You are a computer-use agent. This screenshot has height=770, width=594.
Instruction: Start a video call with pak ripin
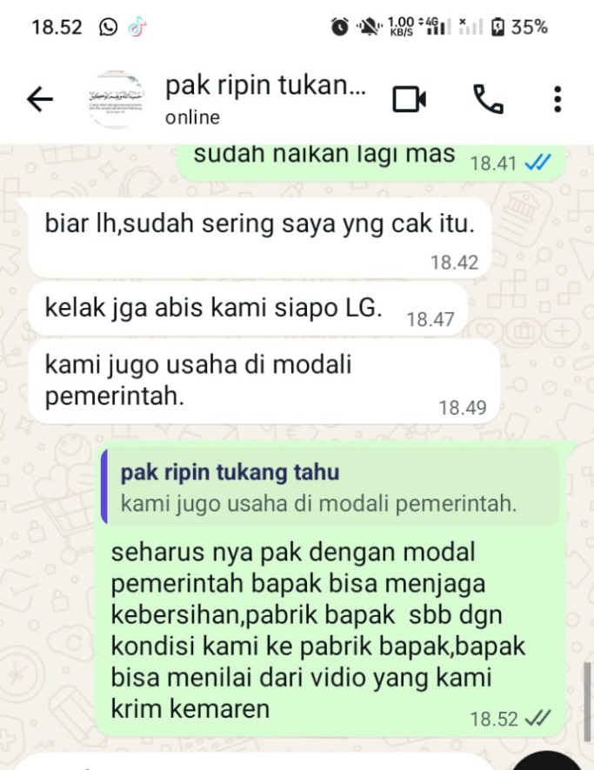[x=409, y=100]
